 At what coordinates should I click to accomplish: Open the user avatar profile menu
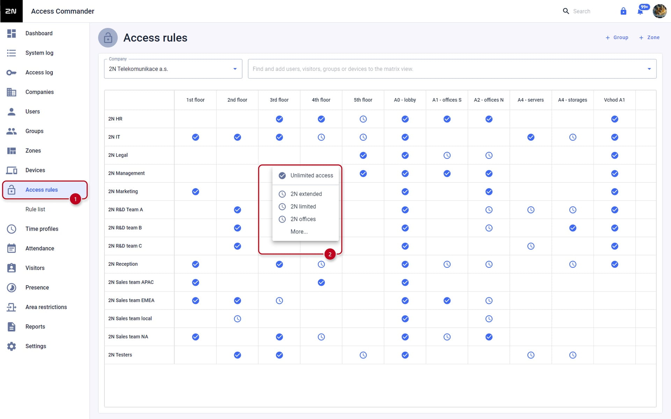pyautogui.click(x=660, y=11)
